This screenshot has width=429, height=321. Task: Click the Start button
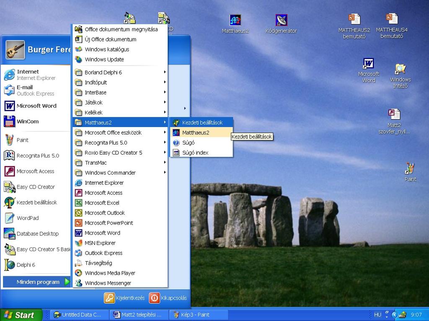pos(21,315)
